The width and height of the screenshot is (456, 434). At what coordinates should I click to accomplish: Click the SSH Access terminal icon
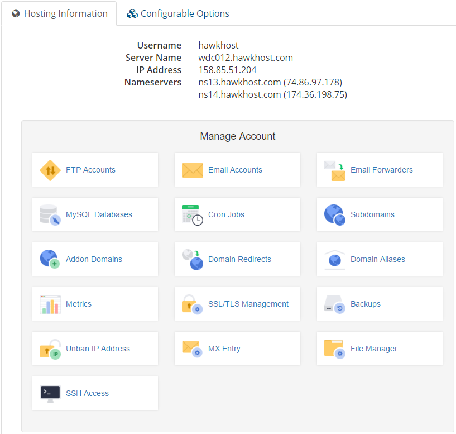[x=50, y=394]
